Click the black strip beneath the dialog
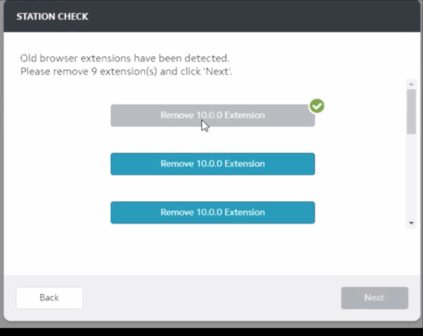This screenshot has width=423, height=336. tap(211, 332)
